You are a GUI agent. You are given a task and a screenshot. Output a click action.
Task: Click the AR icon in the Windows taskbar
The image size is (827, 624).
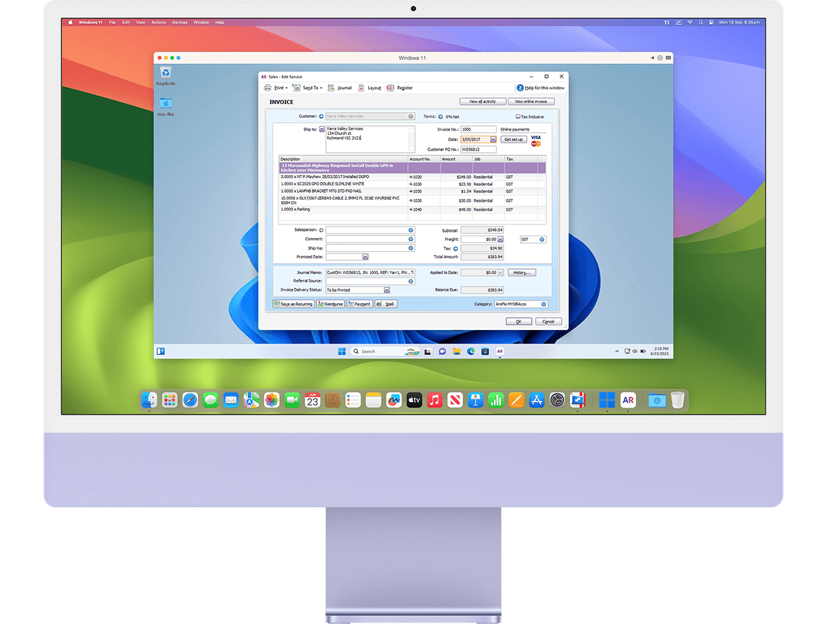pyautogui.click(x=500, y=351)
